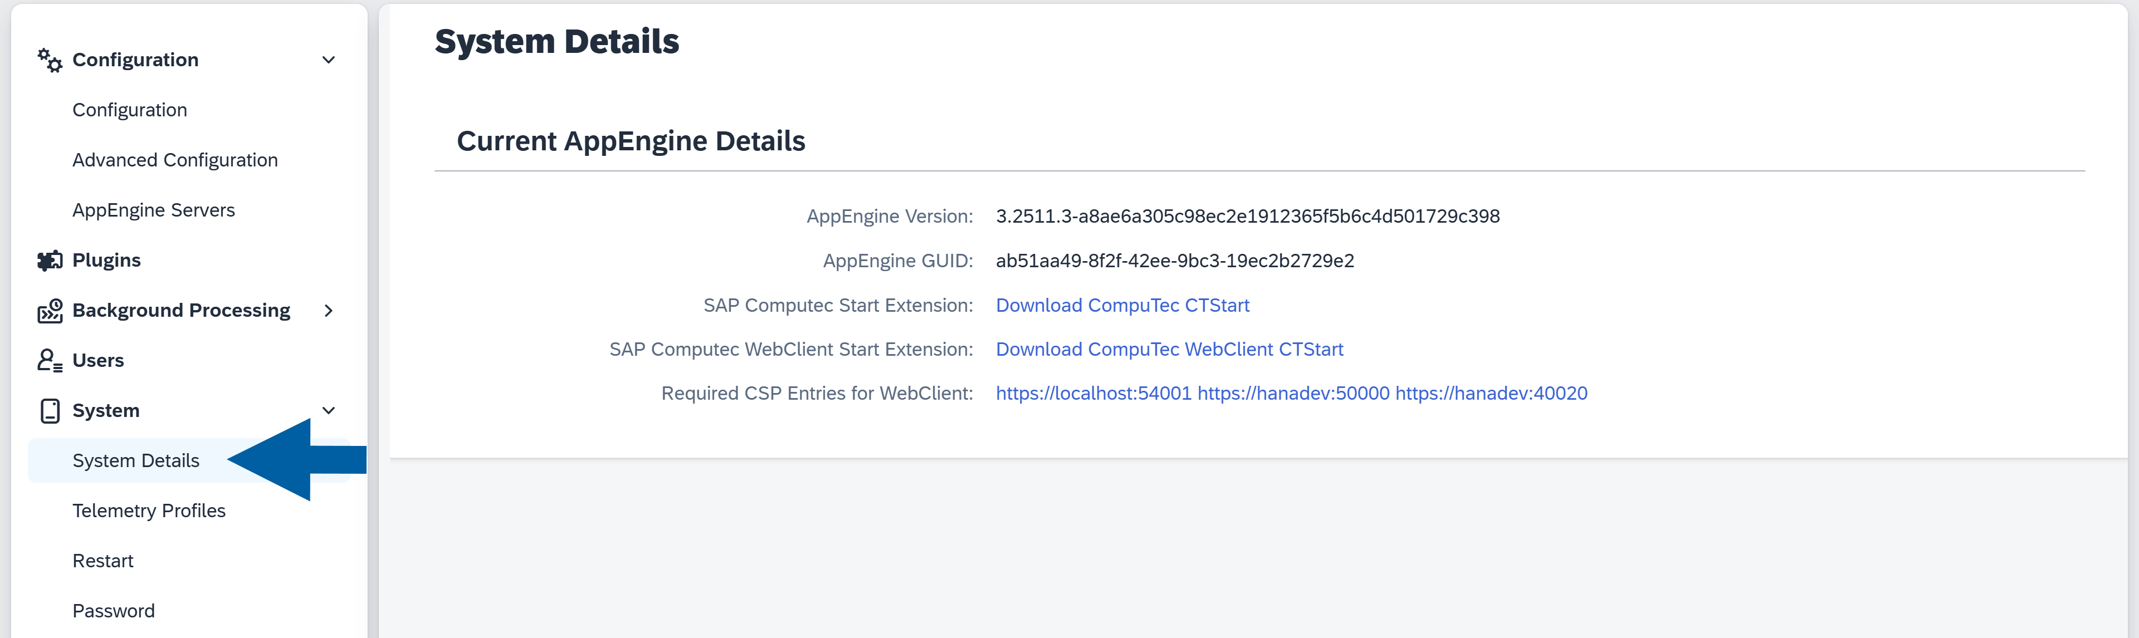2139x638 pixels.
Task: Collapse the System section chevron
Action: click(329, 410)
